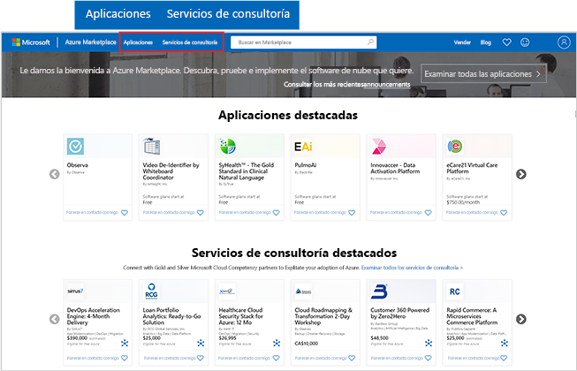Open the RC Rapid Commerce logo
This screenshot has height=371, width=577.
tap(455, 291)
